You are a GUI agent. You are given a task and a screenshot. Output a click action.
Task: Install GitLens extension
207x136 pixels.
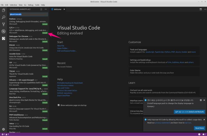pyautogui.click(x=45, y=85)
